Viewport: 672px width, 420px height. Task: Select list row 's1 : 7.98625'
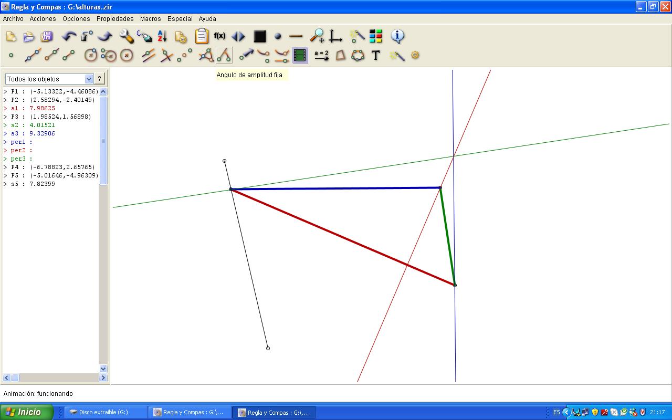[50, 108]
